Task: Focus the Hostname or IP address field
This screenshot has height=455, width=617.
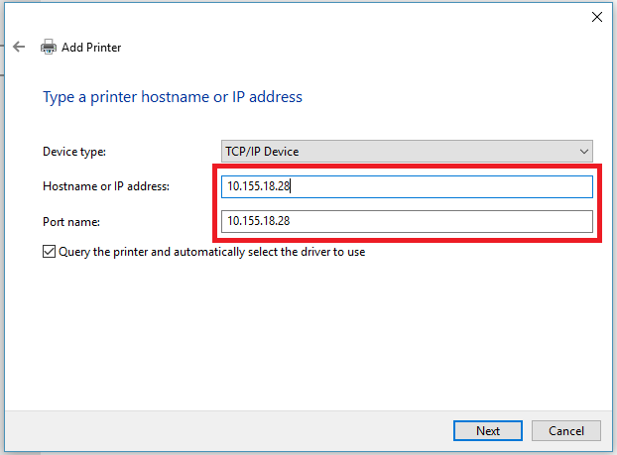Action: [407, 186]
